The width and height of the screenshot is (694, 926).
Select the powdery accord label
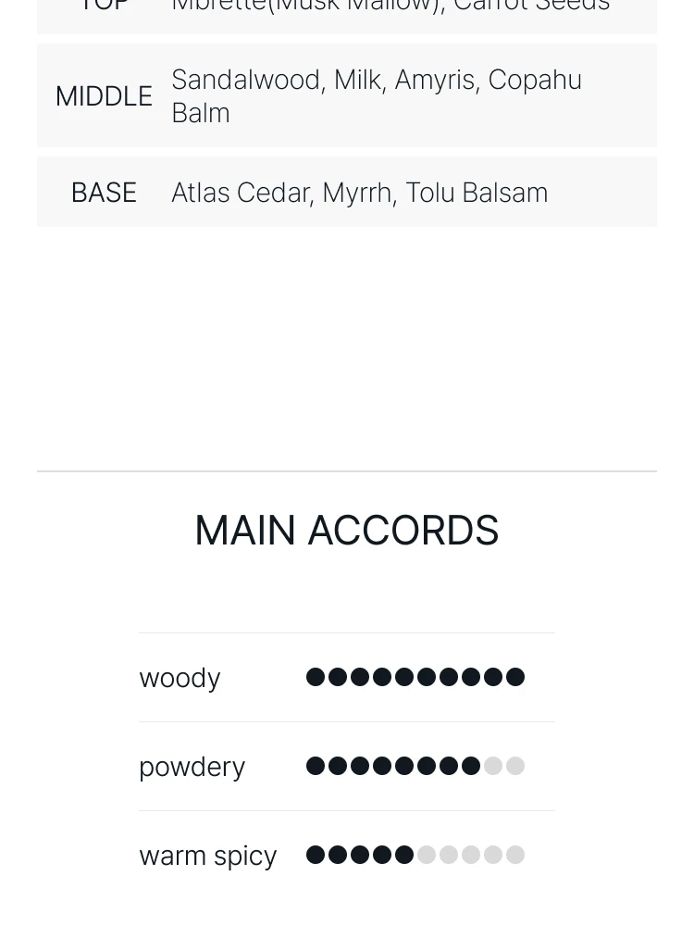click(x=192, y=767)
